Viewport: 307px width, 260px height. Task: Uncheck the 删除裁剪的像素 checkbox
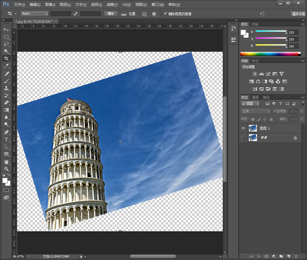165,14
